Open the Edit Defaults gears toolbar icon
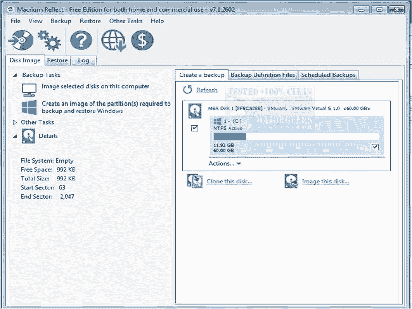Viewport: 412px width, 309px height. pyautogui.click(x=51, y=40)
